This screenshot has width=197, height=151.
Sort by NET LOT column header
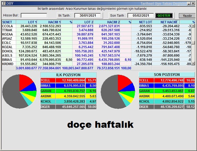(x=142, y=22)
